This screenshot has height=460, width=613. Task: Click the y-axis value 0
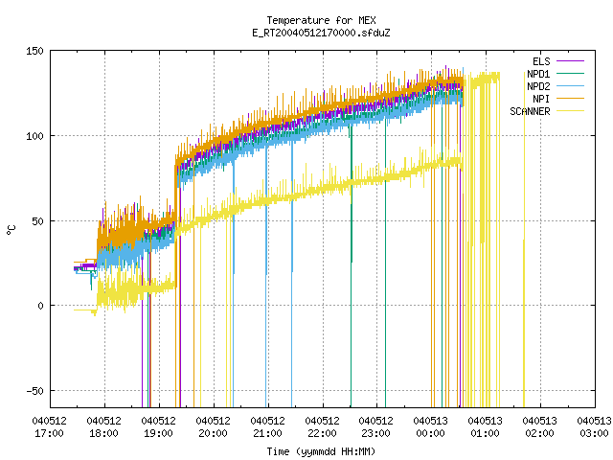(40, 306)
